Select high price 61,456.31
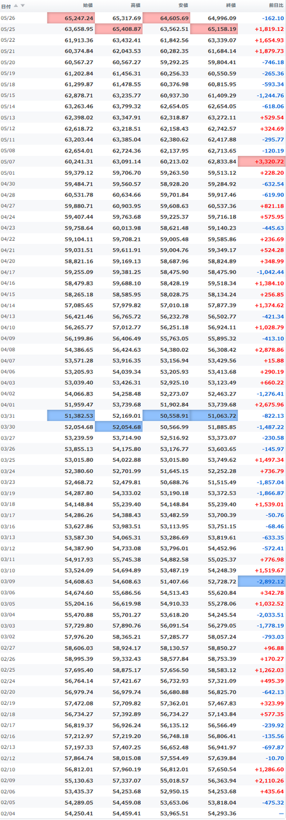The image size is (286, 820). point(126,73)
